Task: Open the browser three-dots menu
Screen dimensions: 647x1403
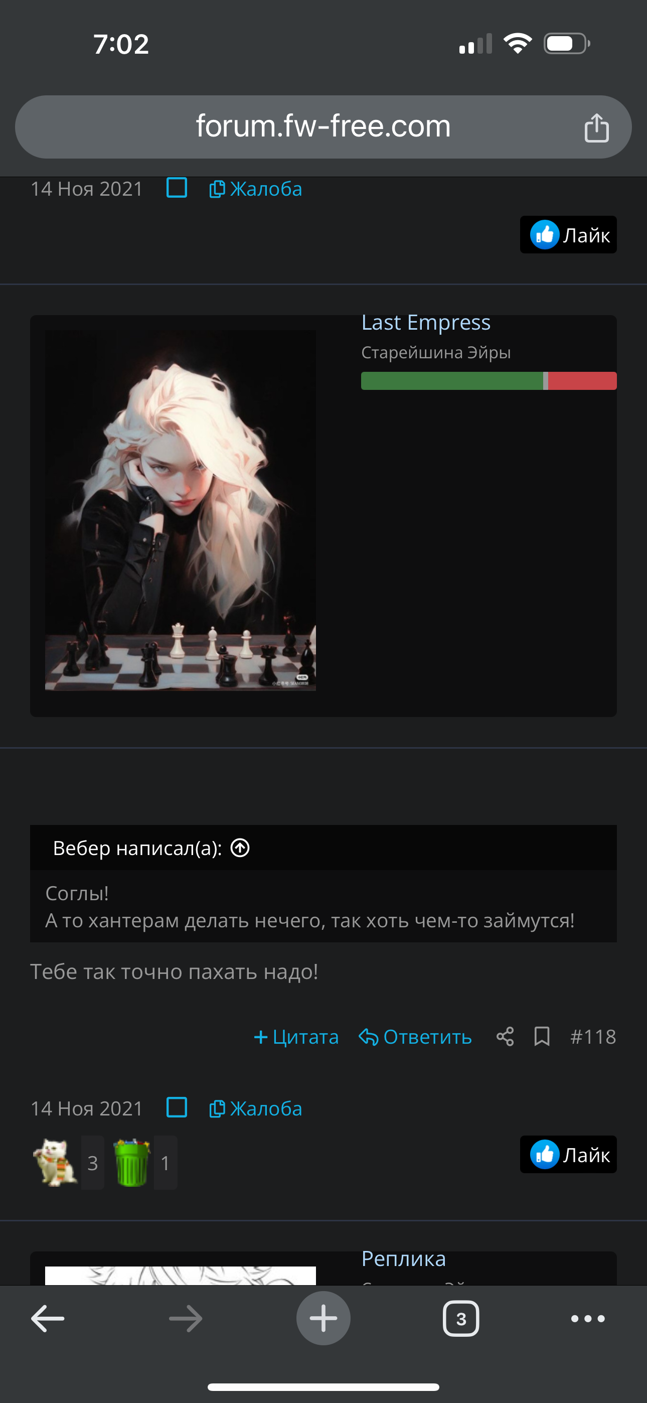Action: pyautogui.click(x=588, y=1319)
